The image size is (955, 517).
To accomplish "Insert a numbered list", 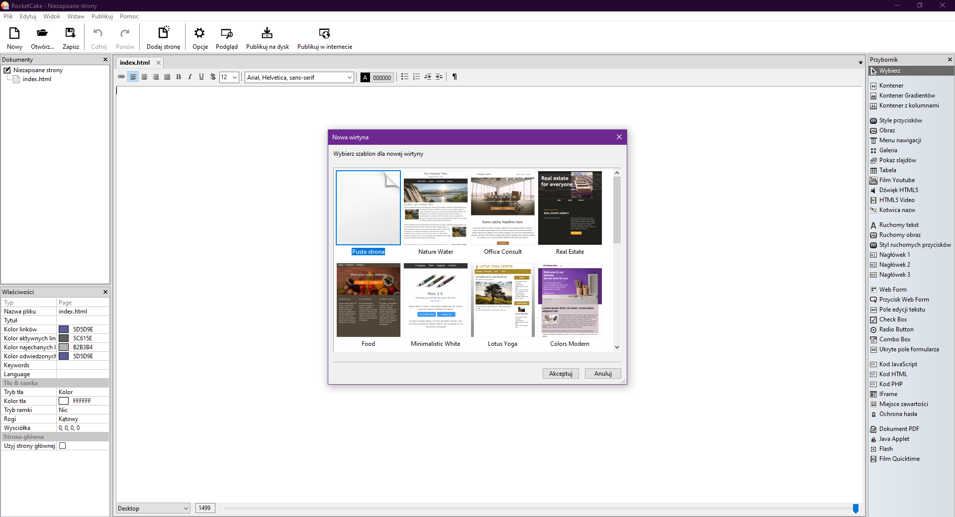I will pos(416,77).
